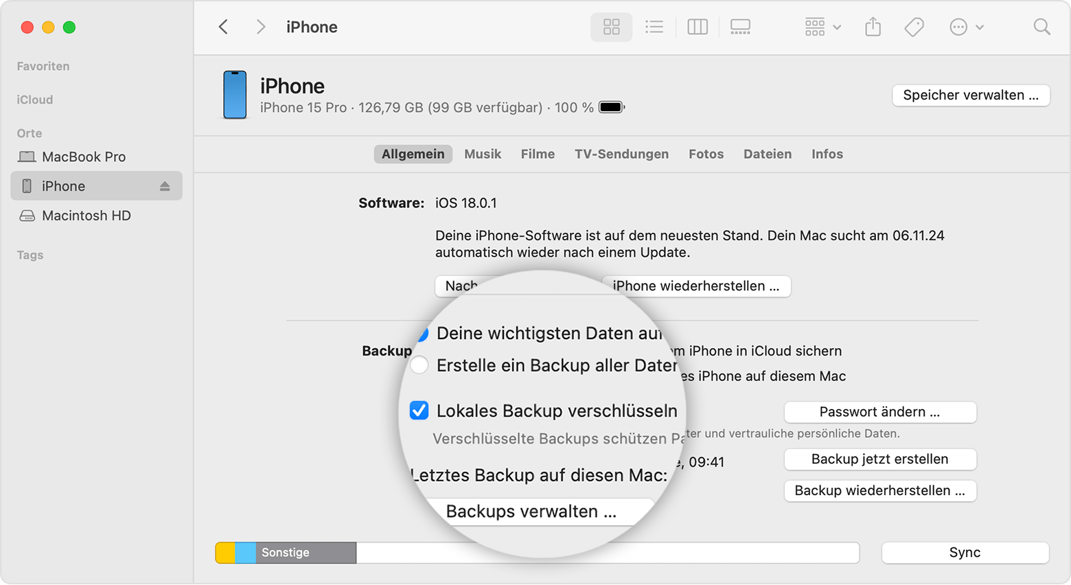Open the Filme tab

(x=538, y=154)
